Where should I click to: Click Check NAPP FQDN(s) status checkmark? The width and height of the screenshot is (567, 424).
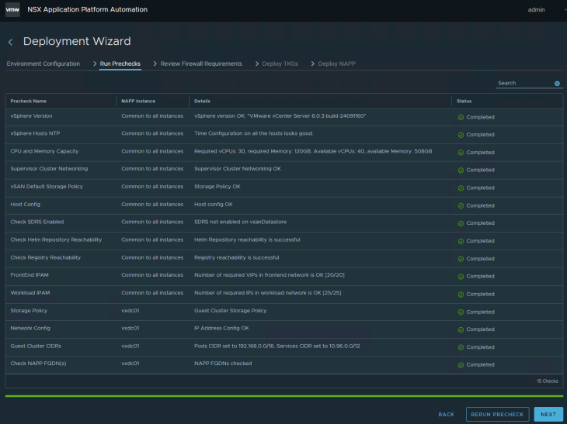pyautogui.click(x=461, y=364)
